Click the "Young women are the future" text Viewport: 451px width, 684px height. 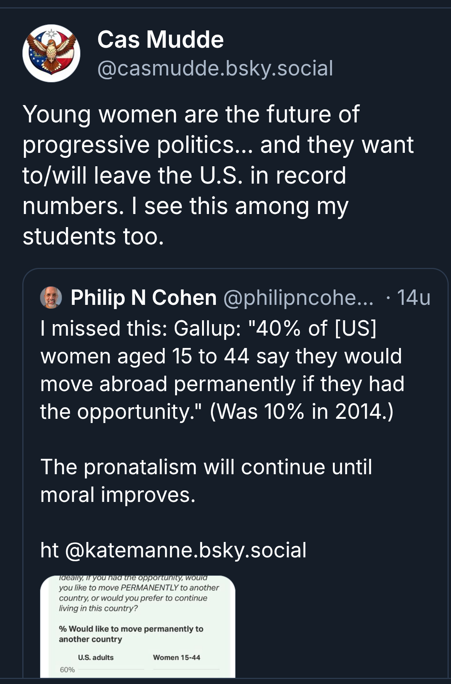click(x=191, y=114)
